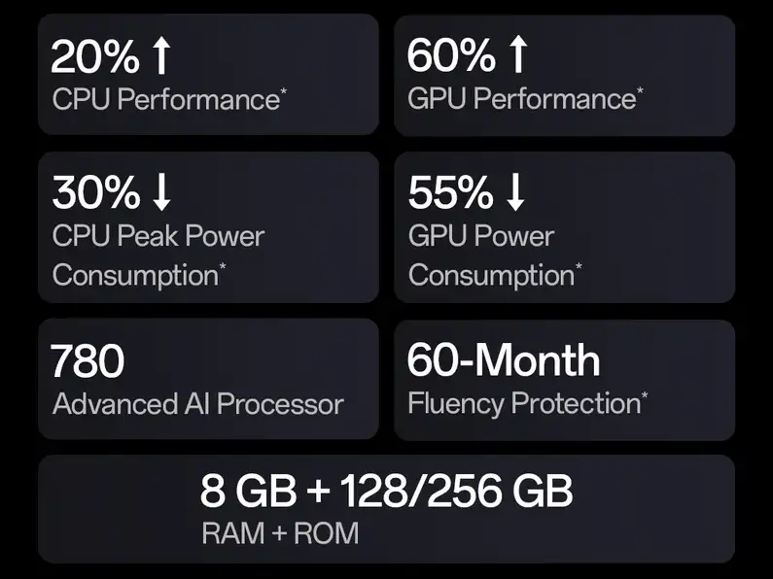Click the Fluency Protection text
Image resolution: width=773 pixels, height=579 pixels.
[522, 403]
